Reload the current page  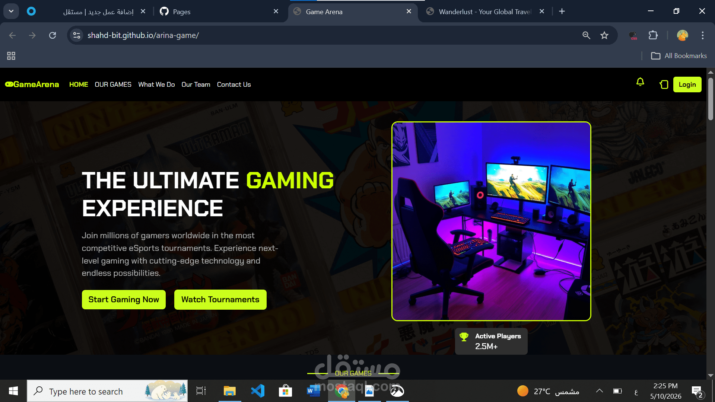pos(53,35)
